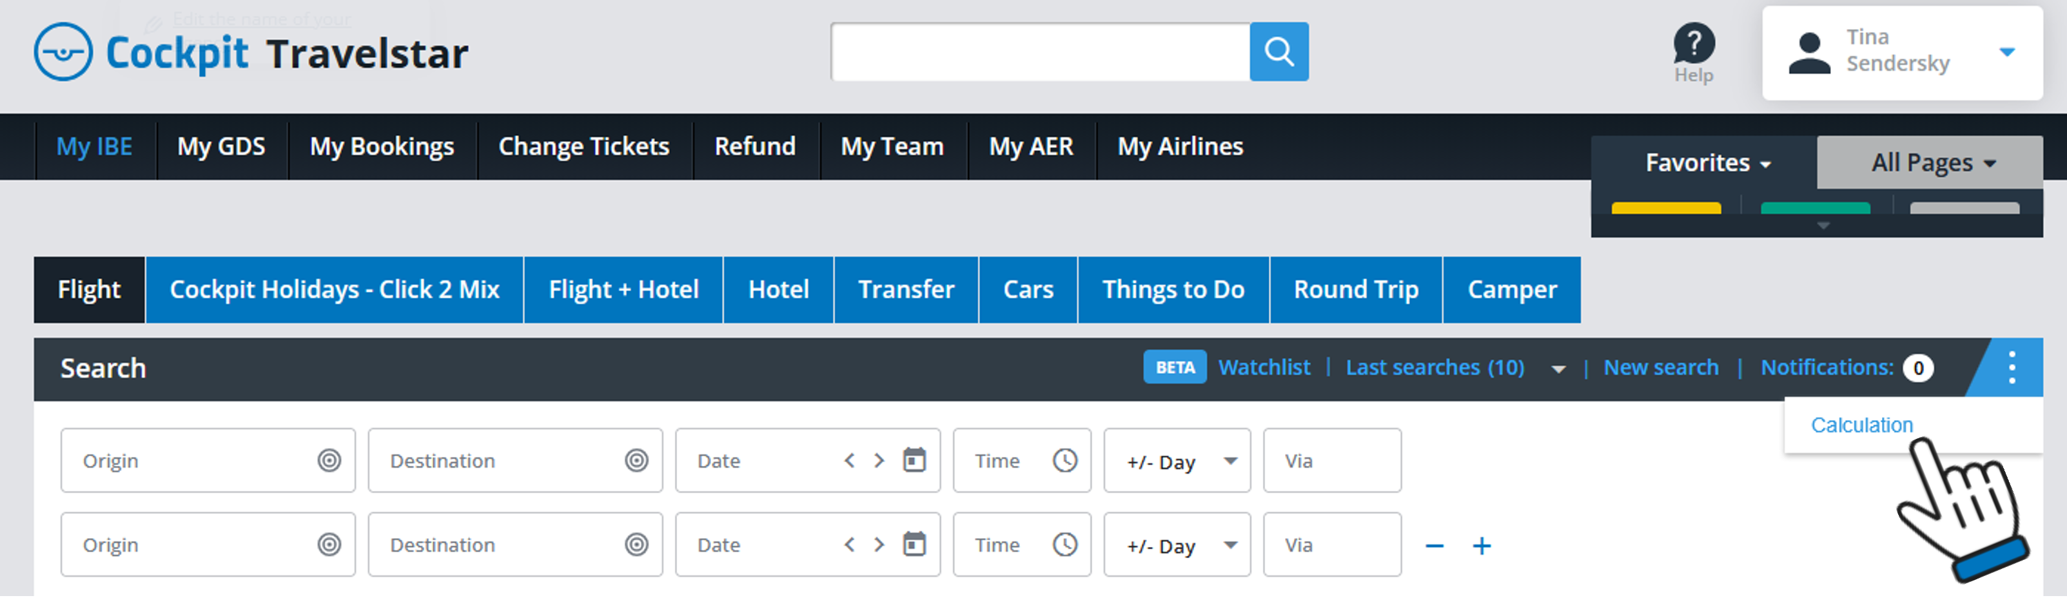Screen dimensions: 2067x598
Task: Switch to the Flight + Hotel tab
Action: click(x=623, y=290)
